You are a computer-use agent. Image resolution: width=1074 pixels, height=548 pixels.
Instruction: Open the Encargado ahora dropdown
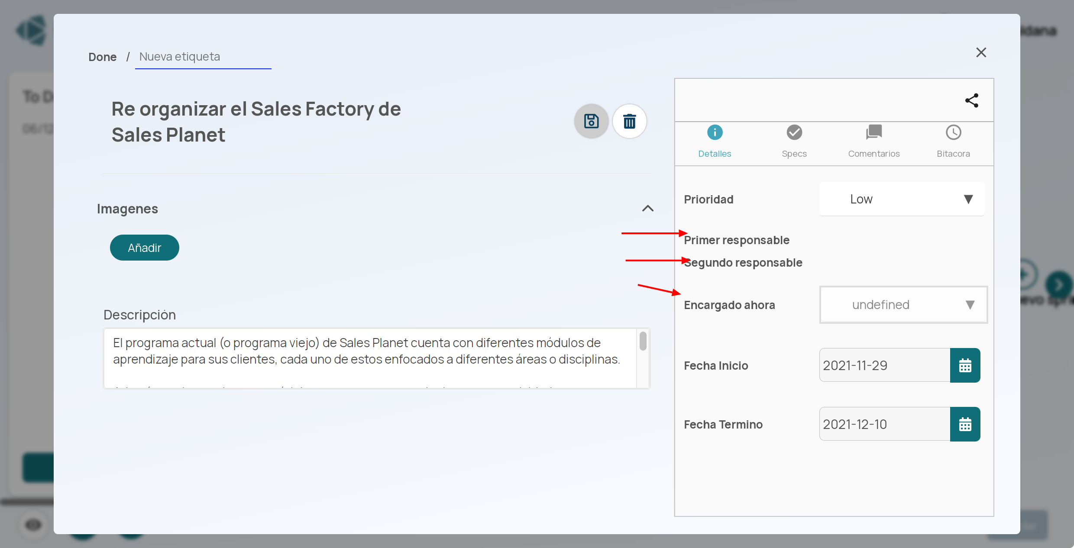point(903,305)
